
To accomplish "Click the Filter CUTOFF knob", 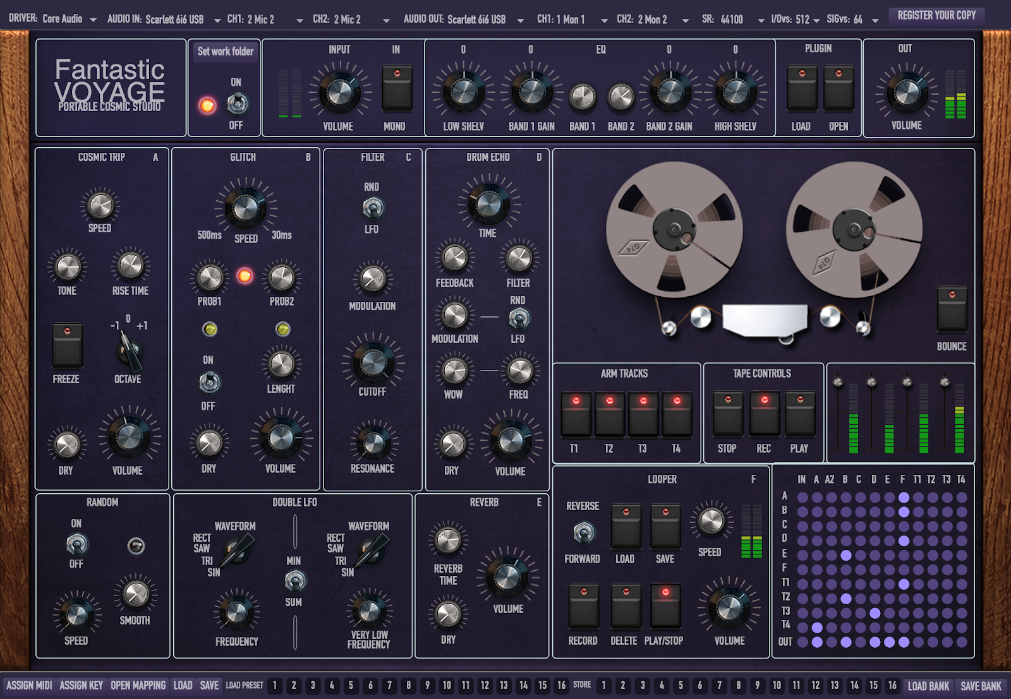I will pos(373,362).
